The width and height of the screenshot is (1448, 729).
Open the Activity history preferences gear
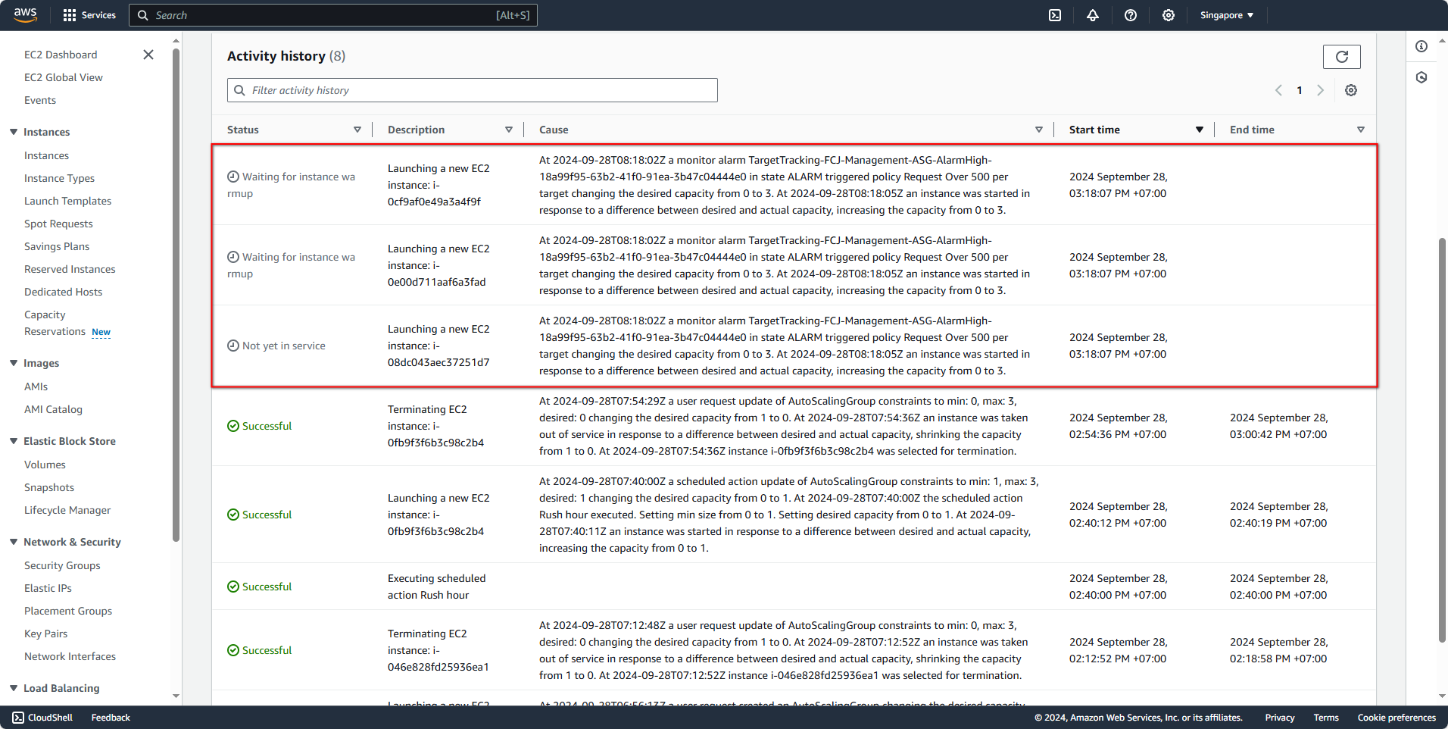(1350, 90)
